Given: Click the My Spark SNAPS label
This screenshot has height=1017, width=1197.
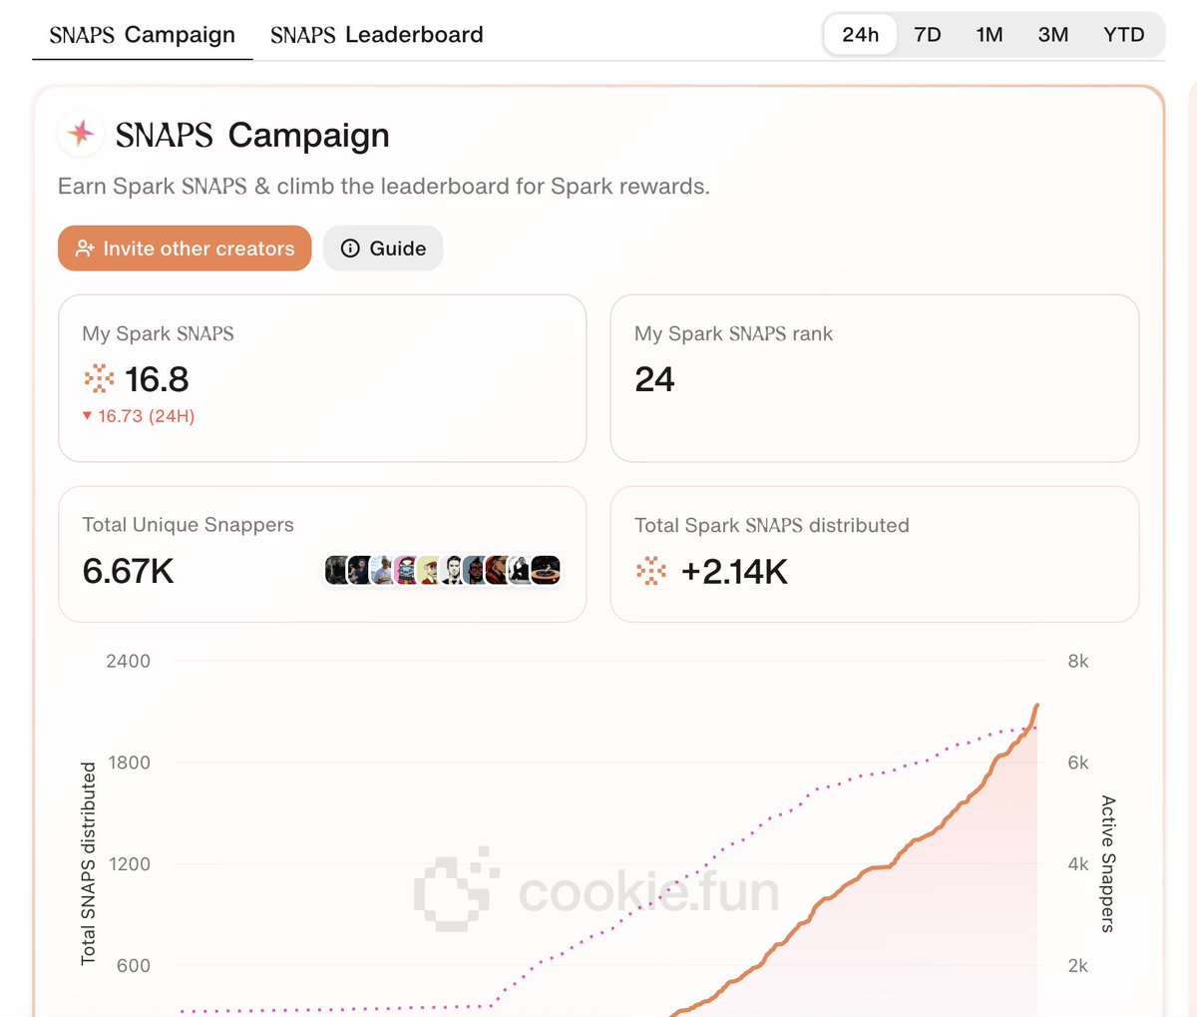Looking at the screenshot, I should [x=158, y=333].
